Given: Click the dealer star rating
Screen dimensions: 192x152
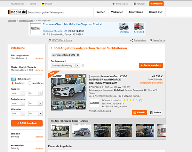Looking at the screenshot, I should point(131,101).
